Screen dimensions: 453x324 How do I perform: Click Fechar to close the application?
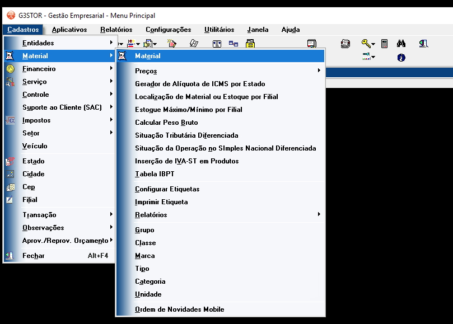[34, 256]
